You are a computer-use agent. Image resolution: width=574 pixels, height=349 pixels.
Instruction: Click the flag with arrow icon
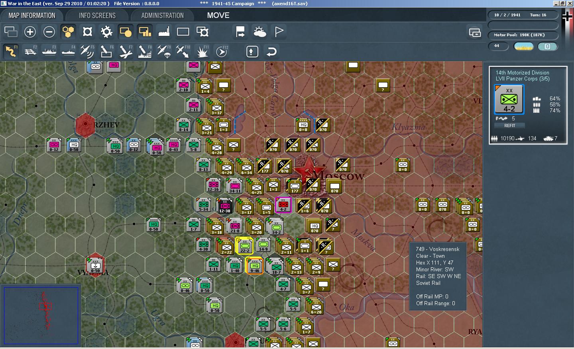240,31
